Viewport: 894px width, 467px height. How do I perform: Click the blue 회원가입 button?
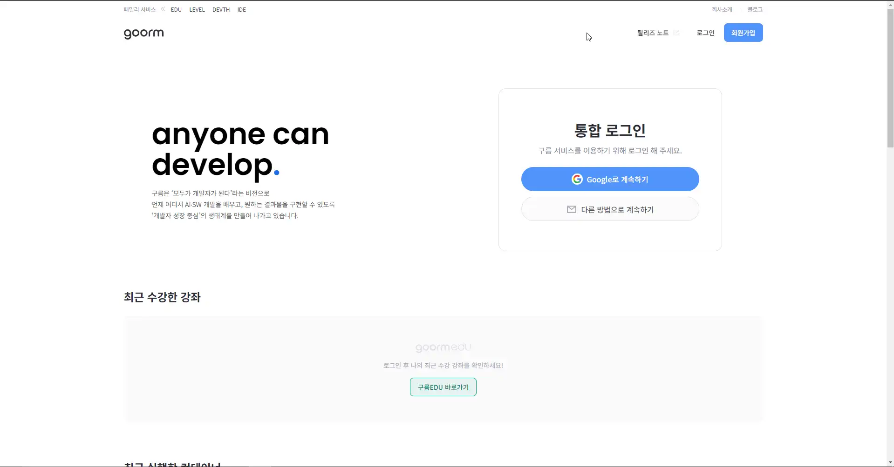[x=743, y=33]
